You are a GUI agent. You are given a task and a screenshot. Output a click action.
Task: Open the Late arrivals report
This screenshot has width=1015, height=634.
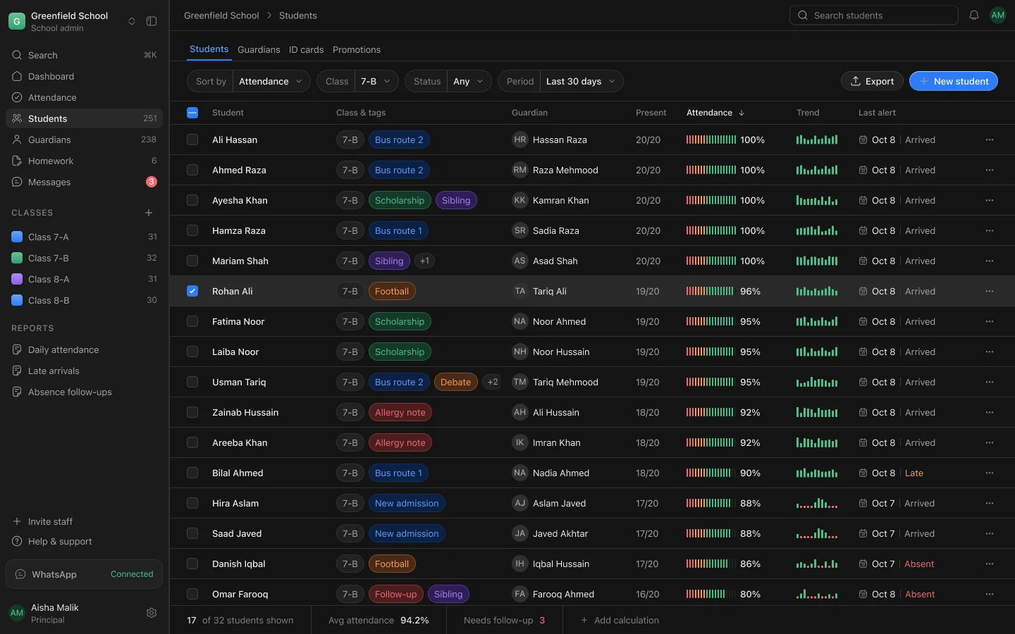(84, 371)
